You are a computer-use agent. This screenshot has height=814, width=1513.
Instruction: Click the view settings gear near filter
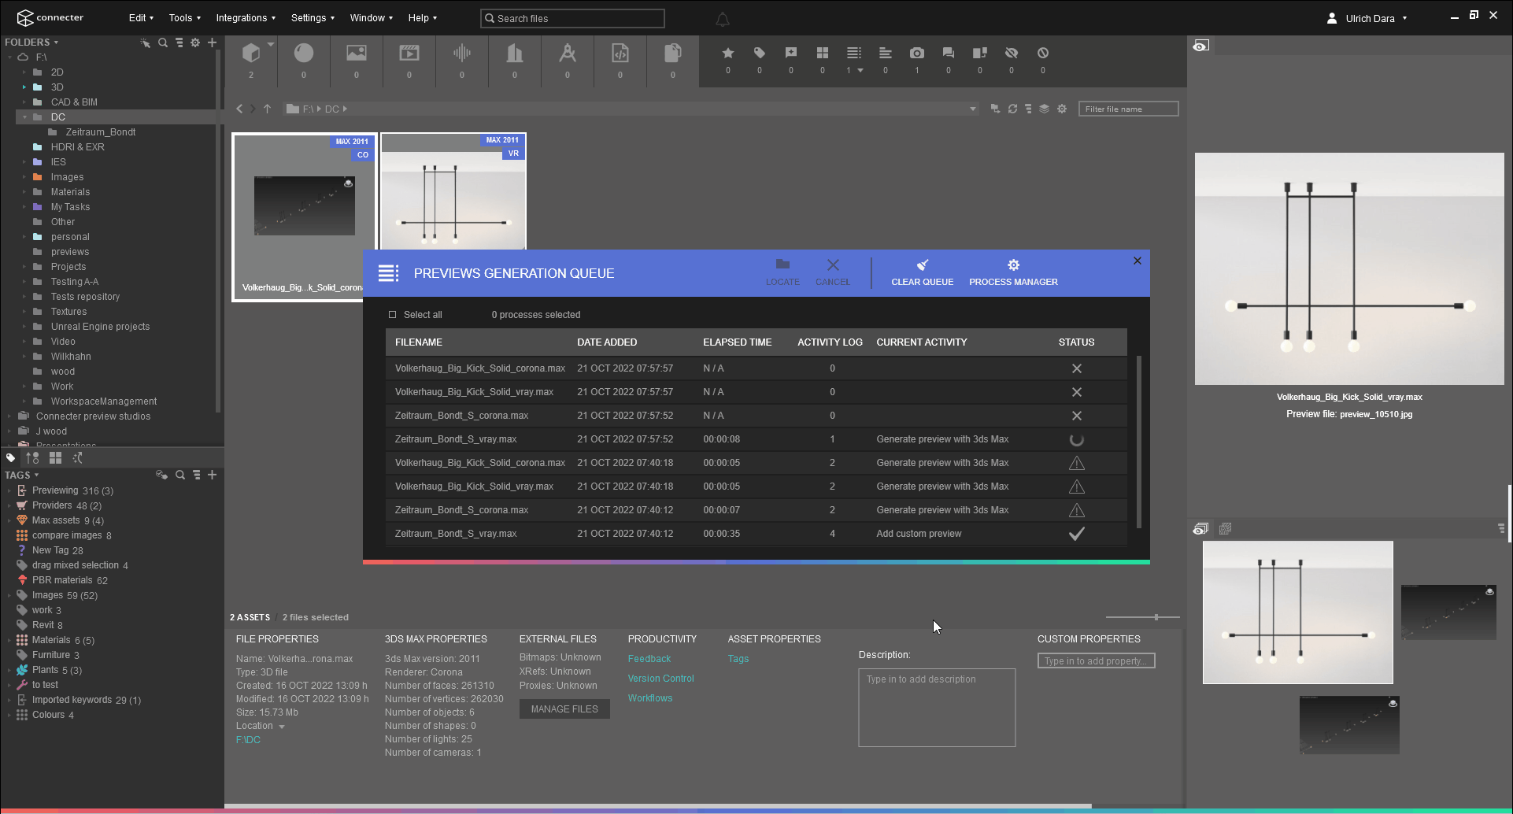1062,109
